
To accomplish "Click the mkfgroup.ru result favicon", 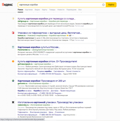I will tap(13, 18).
